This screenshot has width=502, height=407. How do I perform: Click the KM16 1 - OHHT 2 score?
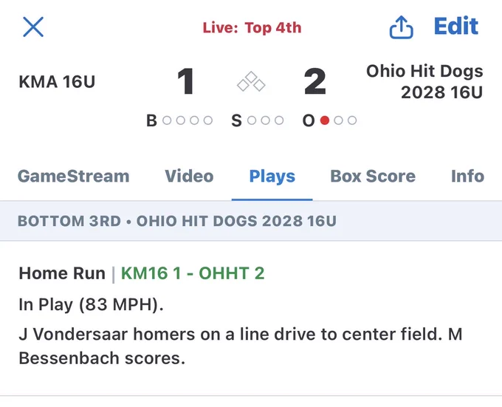pos(193,273)
